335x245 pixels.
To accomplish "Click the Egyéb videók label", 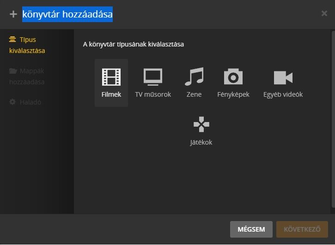I will (x=283, y=94).
